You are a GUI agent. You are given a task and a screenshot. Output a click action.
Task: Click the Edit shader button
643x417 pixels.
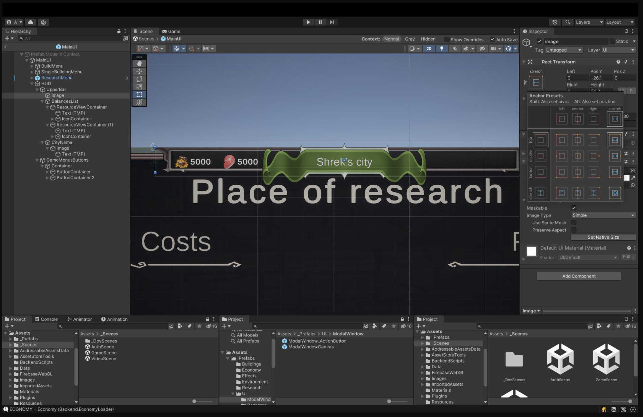(x=628, y=257)
